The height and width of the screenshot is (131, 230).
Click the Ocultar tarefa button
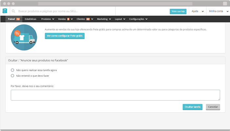193,107
